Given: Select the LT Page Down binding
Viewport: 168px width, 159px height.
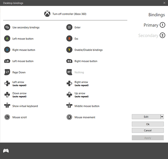Looking at the screenshot, I should click(15, 72).
